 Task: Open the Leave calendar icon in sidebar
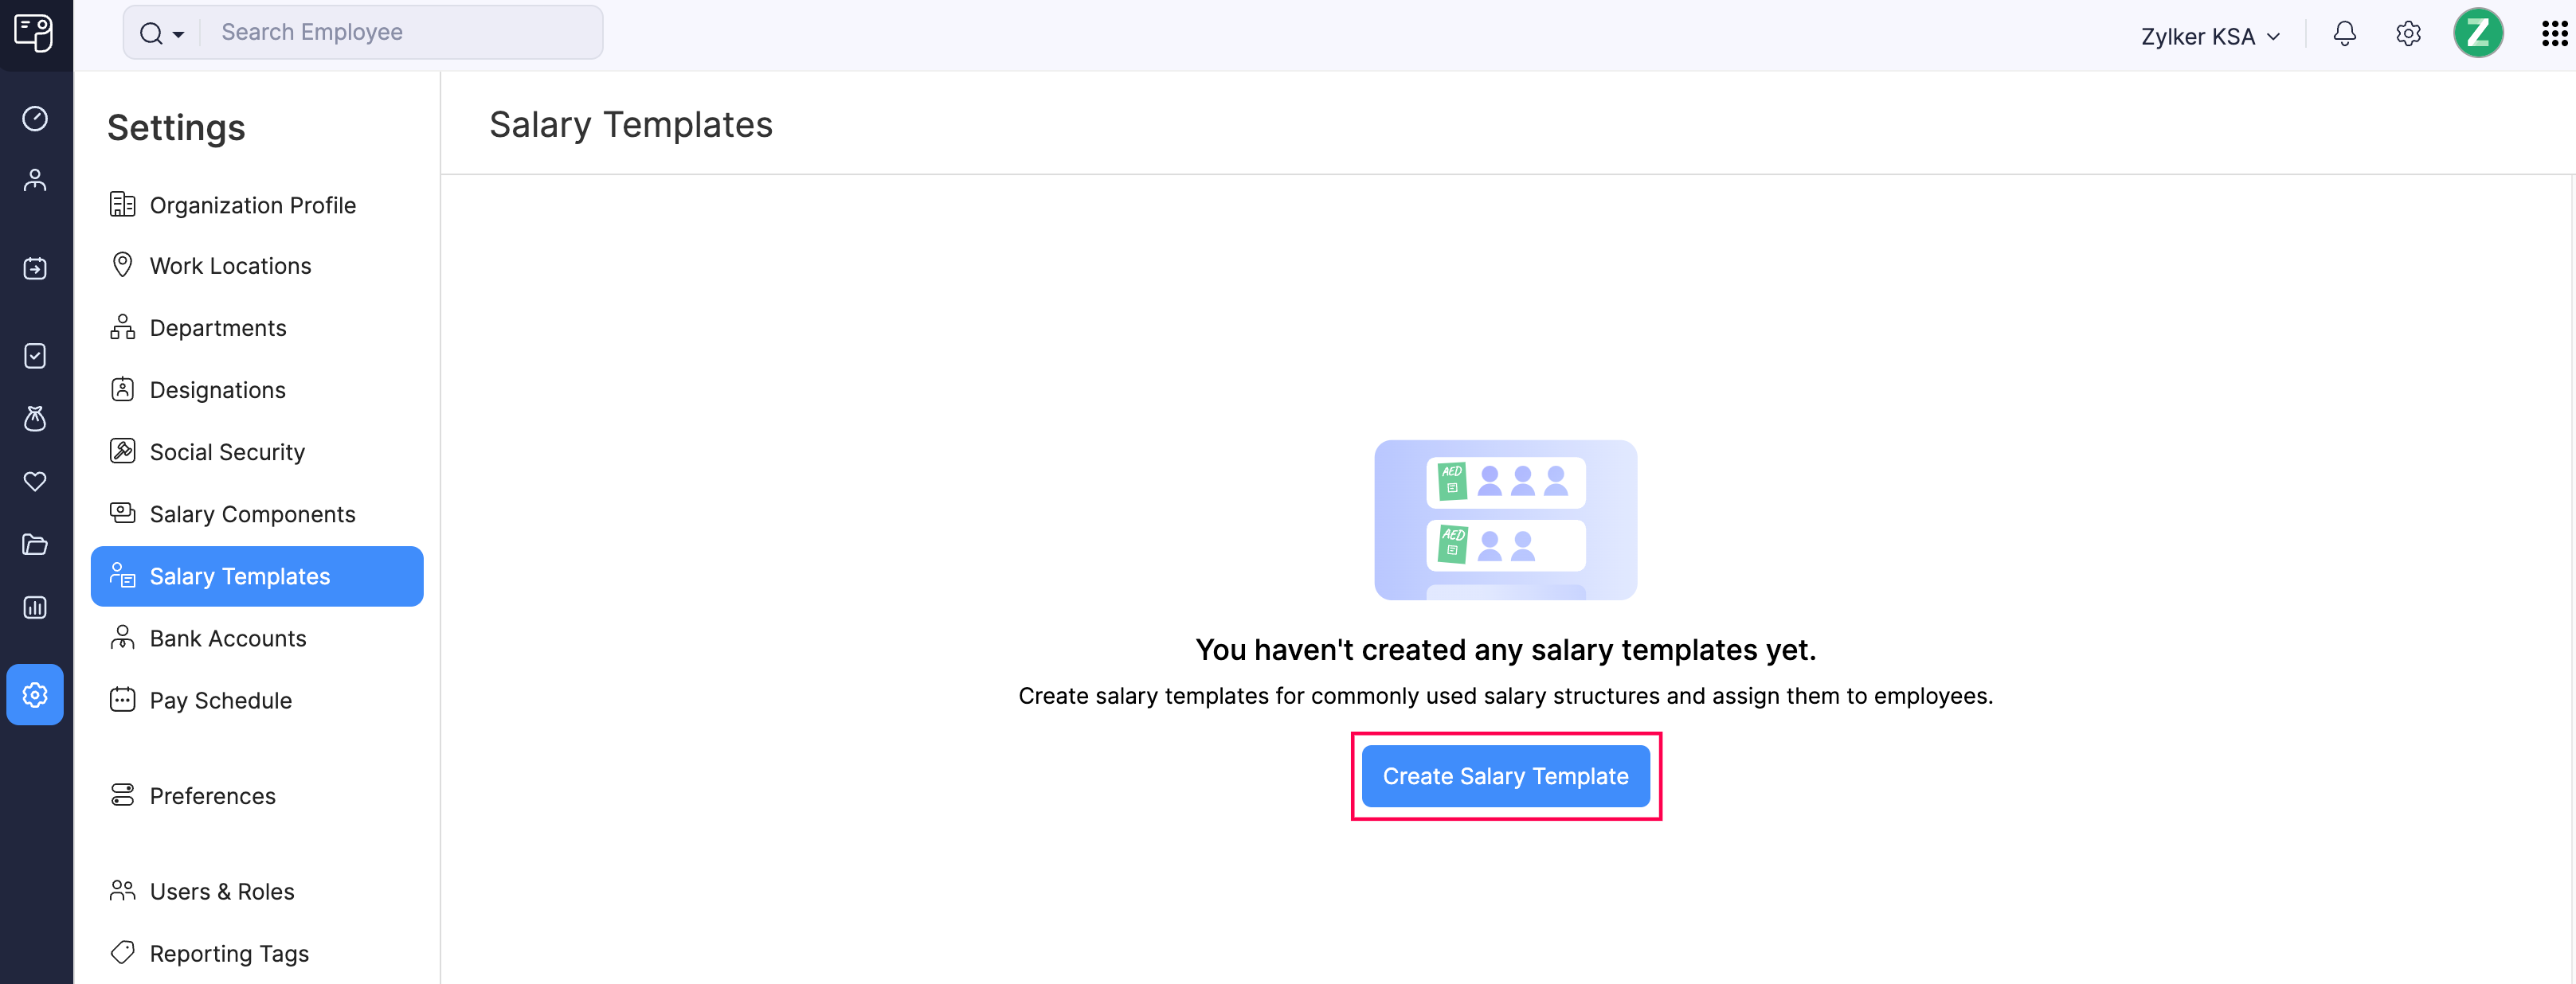(x=35, y=267)
